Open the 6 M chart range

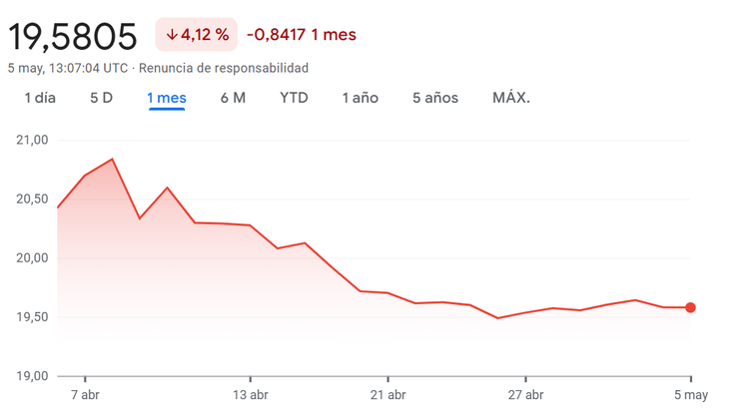click(x=233, y=98)
